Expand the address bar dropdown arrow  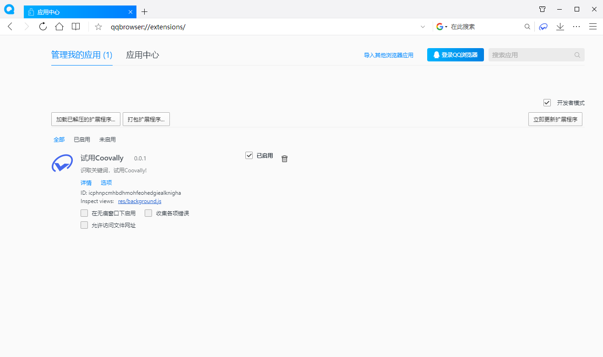pos(423,27)
